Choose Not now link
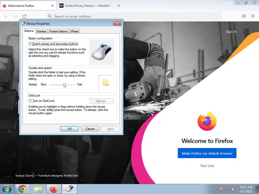Image resolution: width=259 pixels, height=194 pixels. (207, 166)
